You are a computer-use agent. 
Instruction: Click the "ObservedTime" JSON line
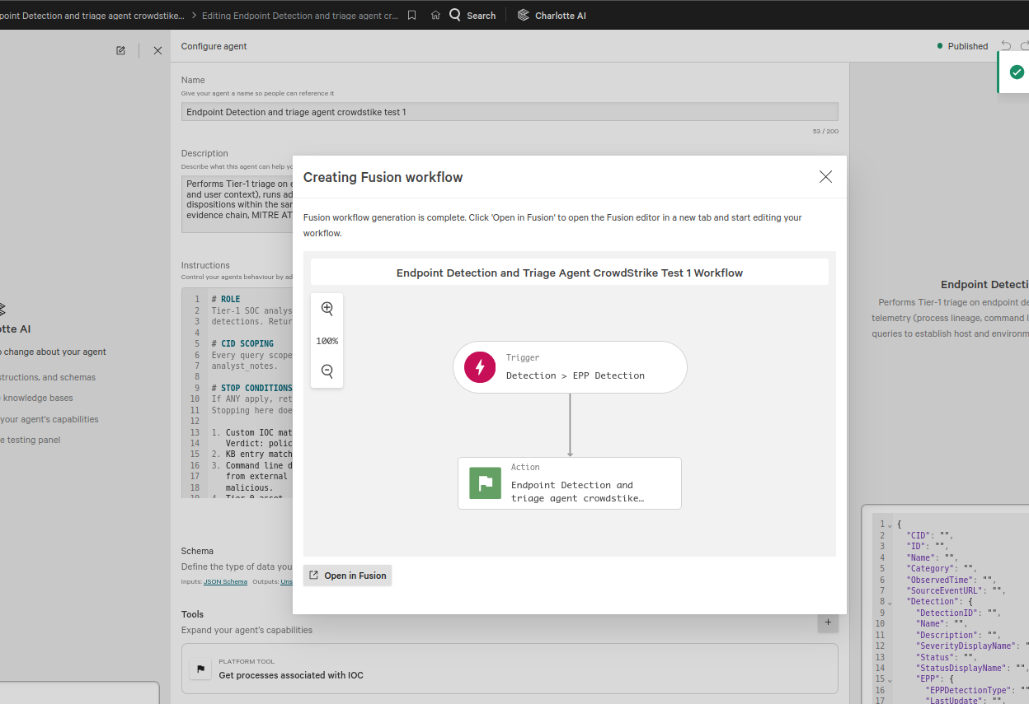[951, 580]
